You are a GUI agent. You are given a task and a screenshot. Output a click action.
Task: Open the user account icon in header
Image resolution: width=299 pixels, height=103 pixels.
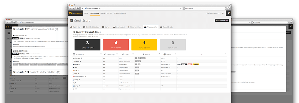pyautogui.click(x=229, y=13)
